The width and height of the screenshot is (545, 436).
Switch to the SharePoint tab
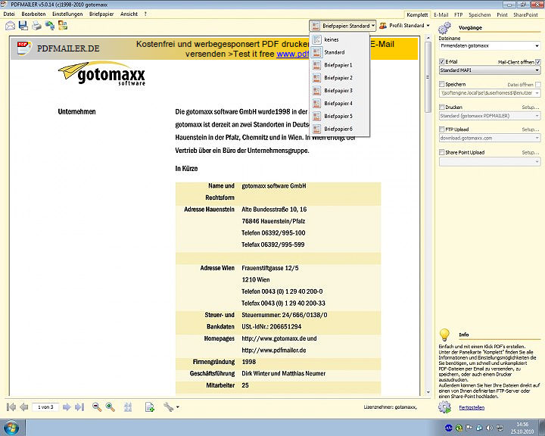point(525,15)
